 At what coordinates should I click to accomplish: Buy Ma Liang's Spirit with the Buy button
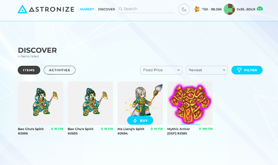140,121
